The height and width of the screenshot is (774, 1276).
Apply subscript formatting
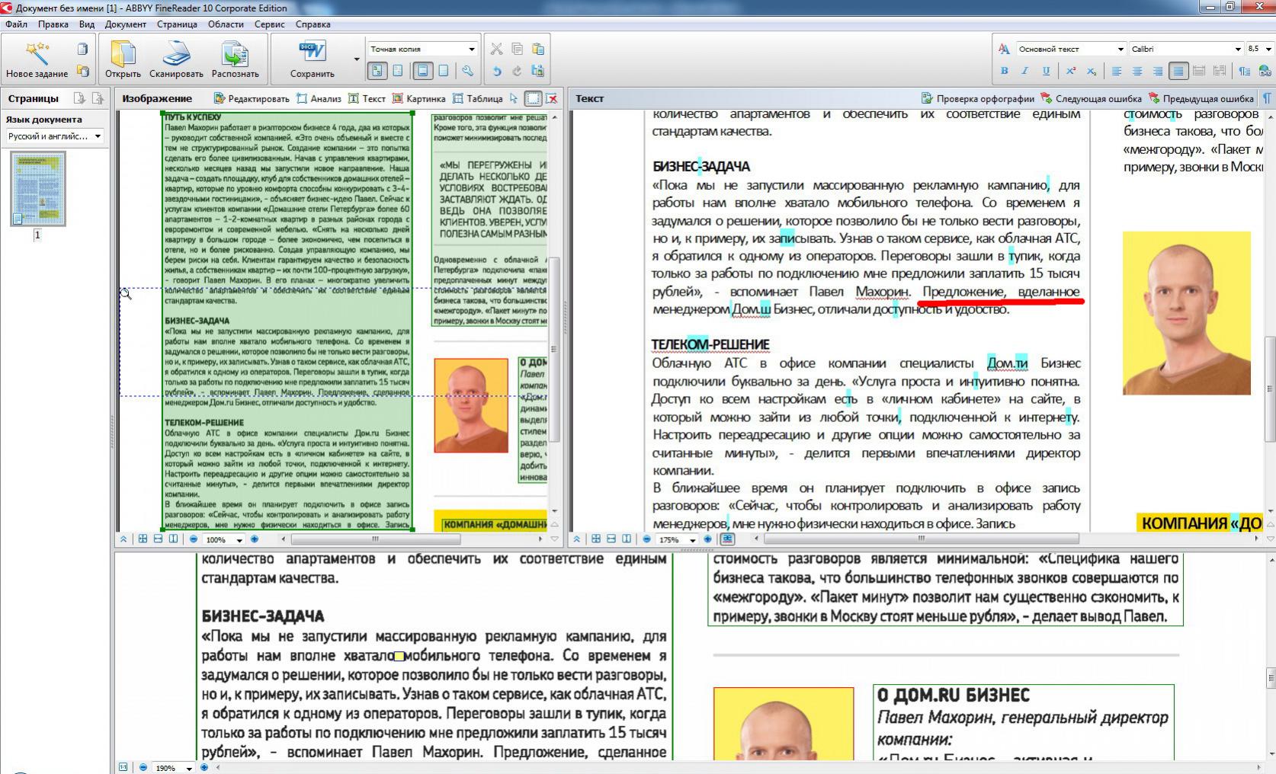point(1091,71)
